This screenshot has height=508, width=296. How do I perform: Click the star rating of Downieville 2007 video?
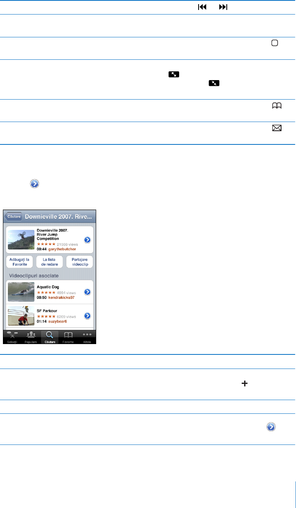coord(46,244)
